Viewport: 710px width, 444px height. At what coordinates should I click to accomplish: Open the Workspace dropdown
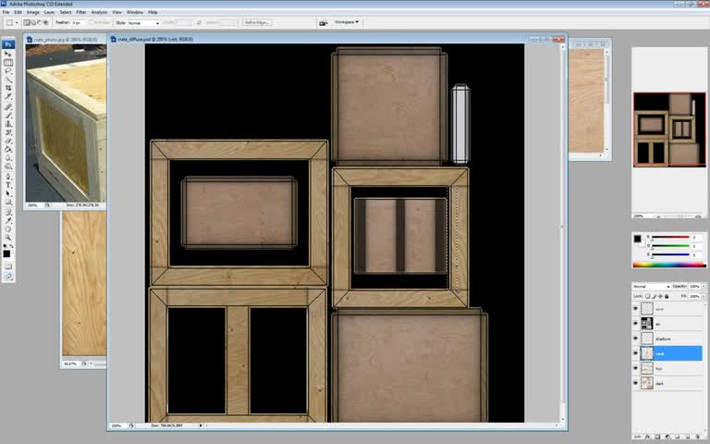[x=347, y=22]
